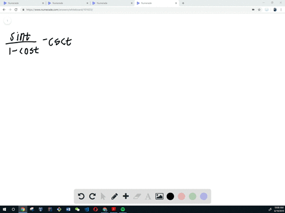Click the numerade.com address bar URL
The height and width of the screenshot is (213, 285).
coord(59,9)
